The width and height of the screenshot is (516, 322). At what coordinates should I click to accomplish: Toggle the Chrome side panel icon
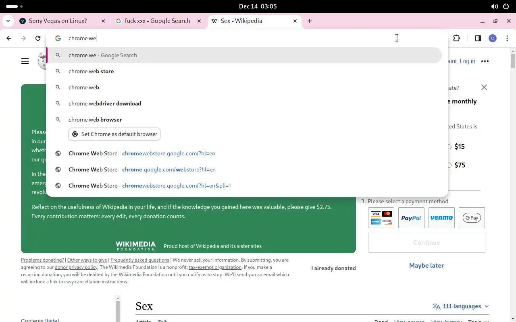pos(478,38)
